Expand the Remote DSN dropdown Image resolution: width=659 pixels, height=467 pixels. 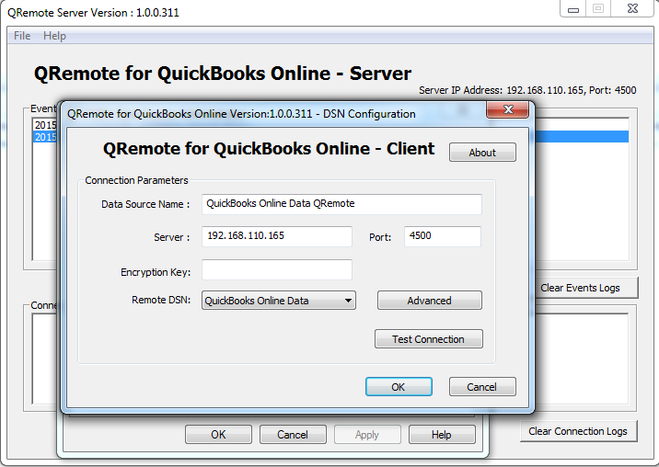(x=279, y=301)
